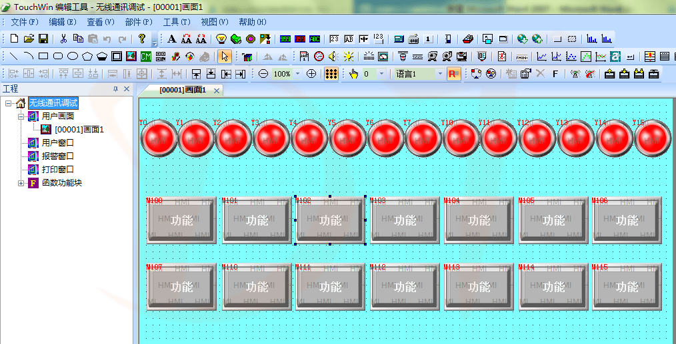Save the project with floppy icon
Image resolution: width=676 pixels, height=344 pixels.
tap(43, 39)
